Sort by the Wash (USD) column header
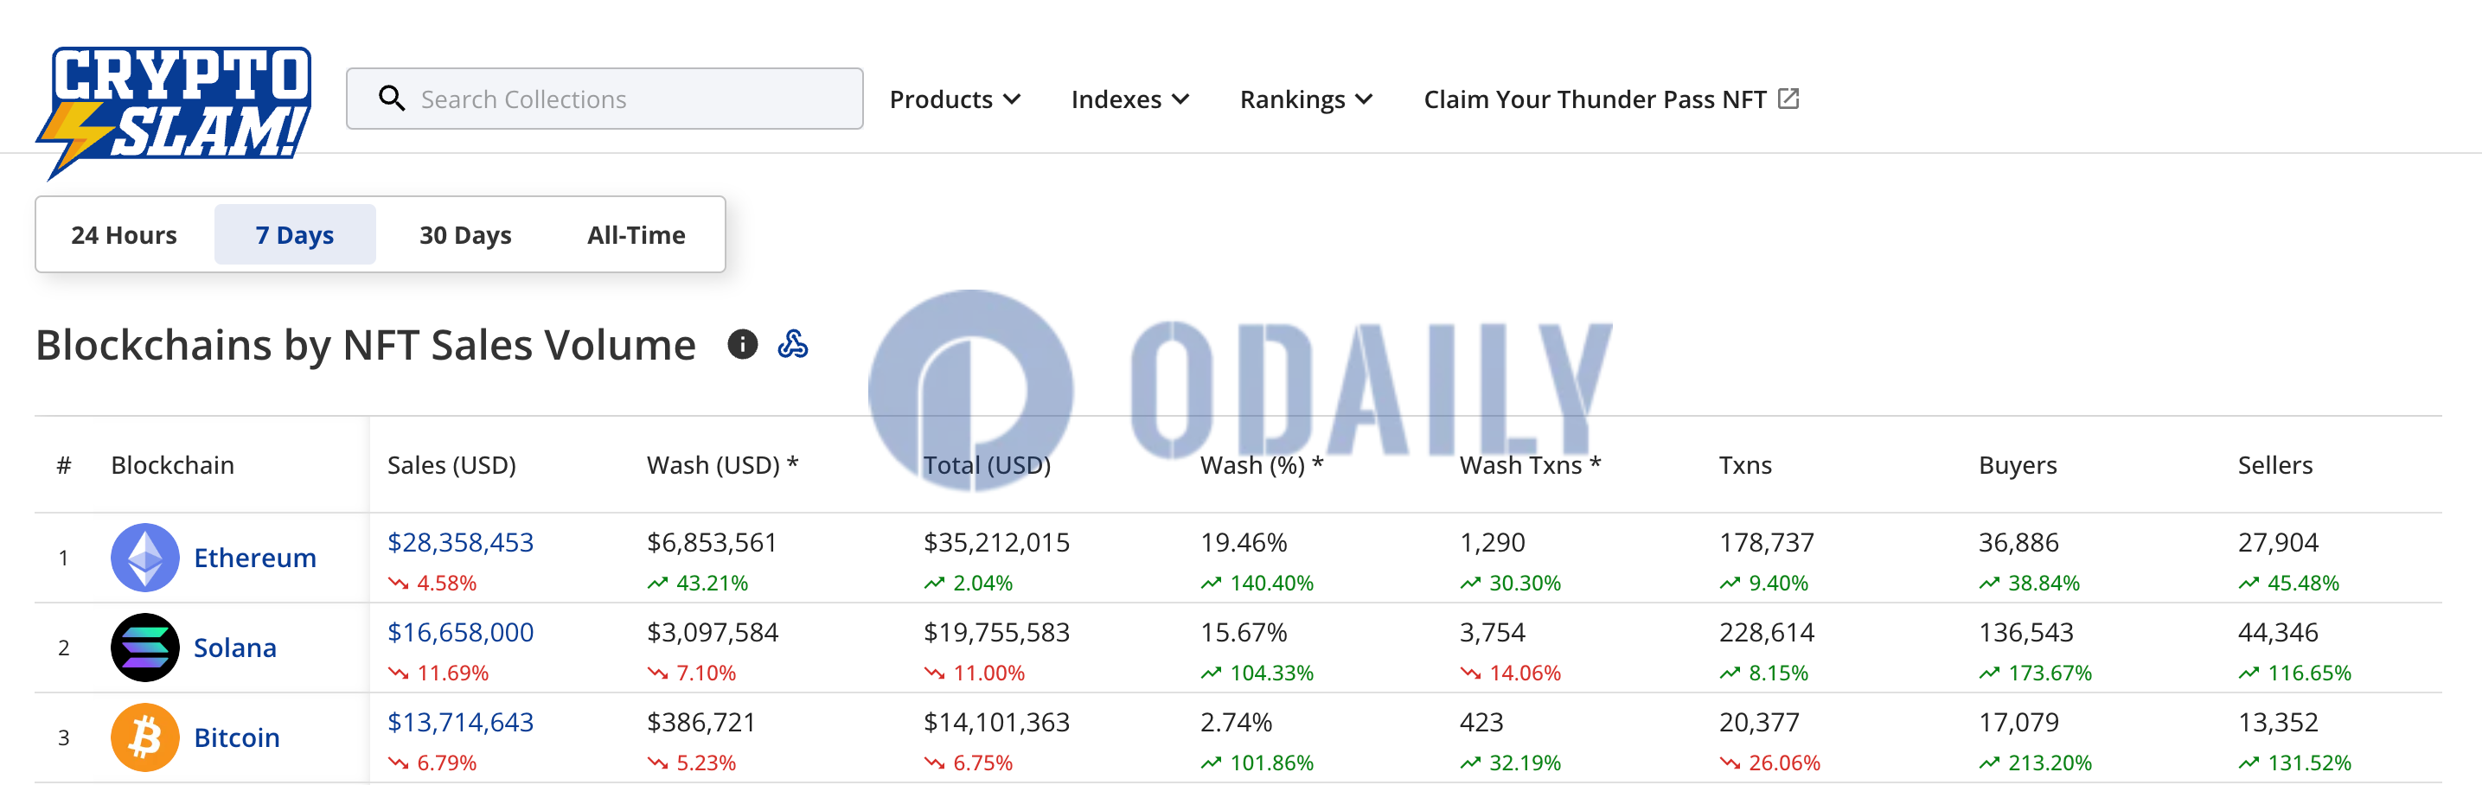Screen dimensions: 2482x785 (x=723, y=465)
